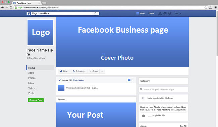Click the composer profile thumbnail
Viewport: 218px width, 127px height.
click(61, 88)
